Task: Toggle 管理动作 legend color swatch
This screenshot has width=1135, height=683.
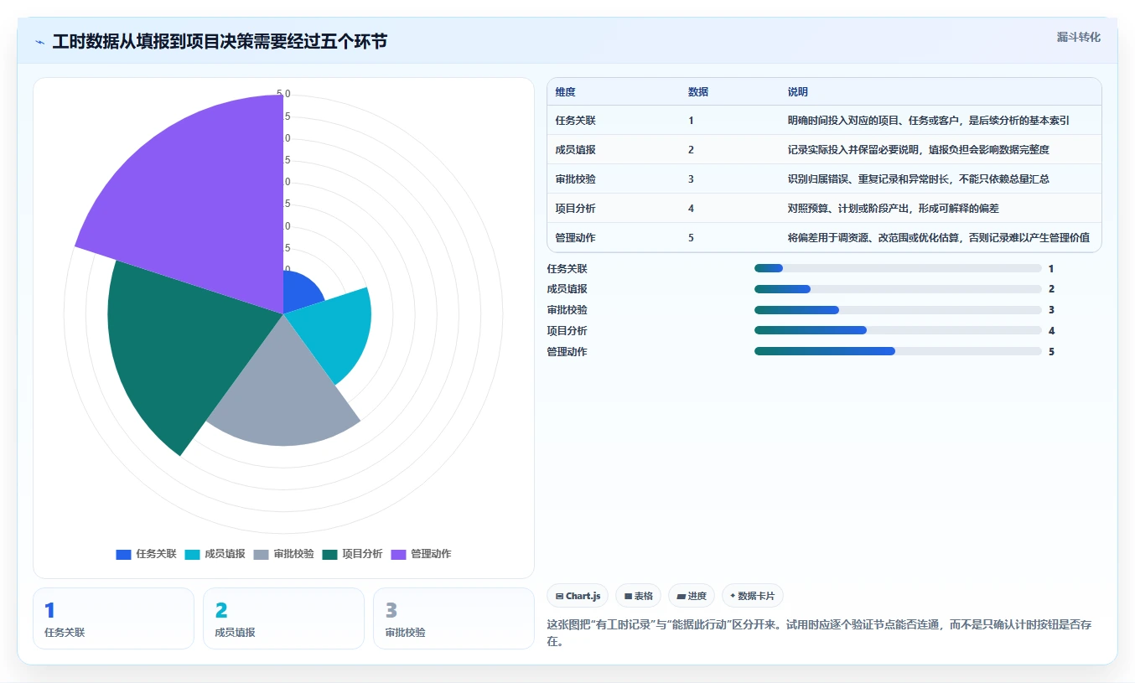Action: point(398,554)
